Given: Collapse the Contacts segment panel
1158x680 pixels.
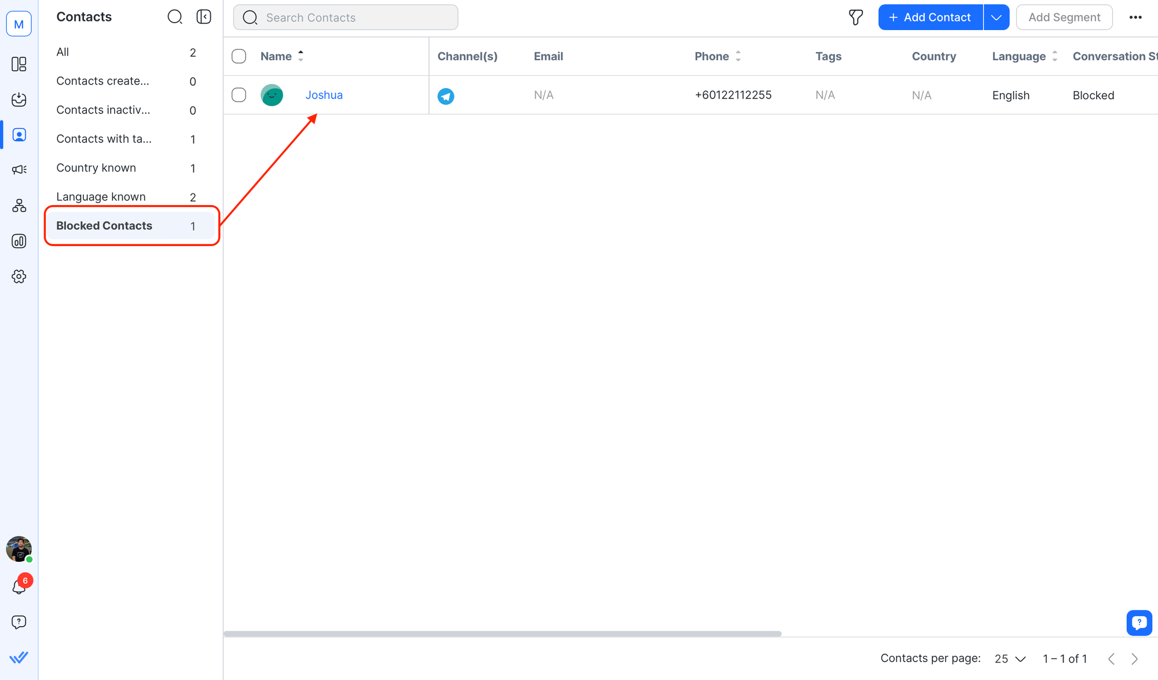Looking at the screenshot, I should pos(204,17).
